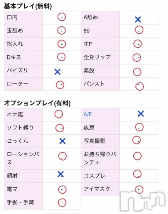The image size is (168, 214).
Task: Click the blue X for ごっくん
Action: 63,141
